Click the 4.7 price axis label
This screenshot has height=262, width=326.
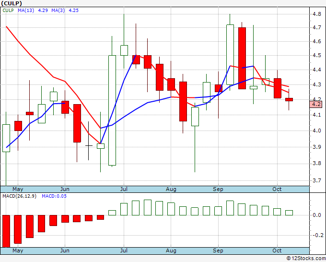[317, 27]
